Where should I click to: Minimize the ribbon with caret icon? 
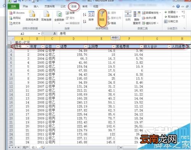(x=173, y=6)
